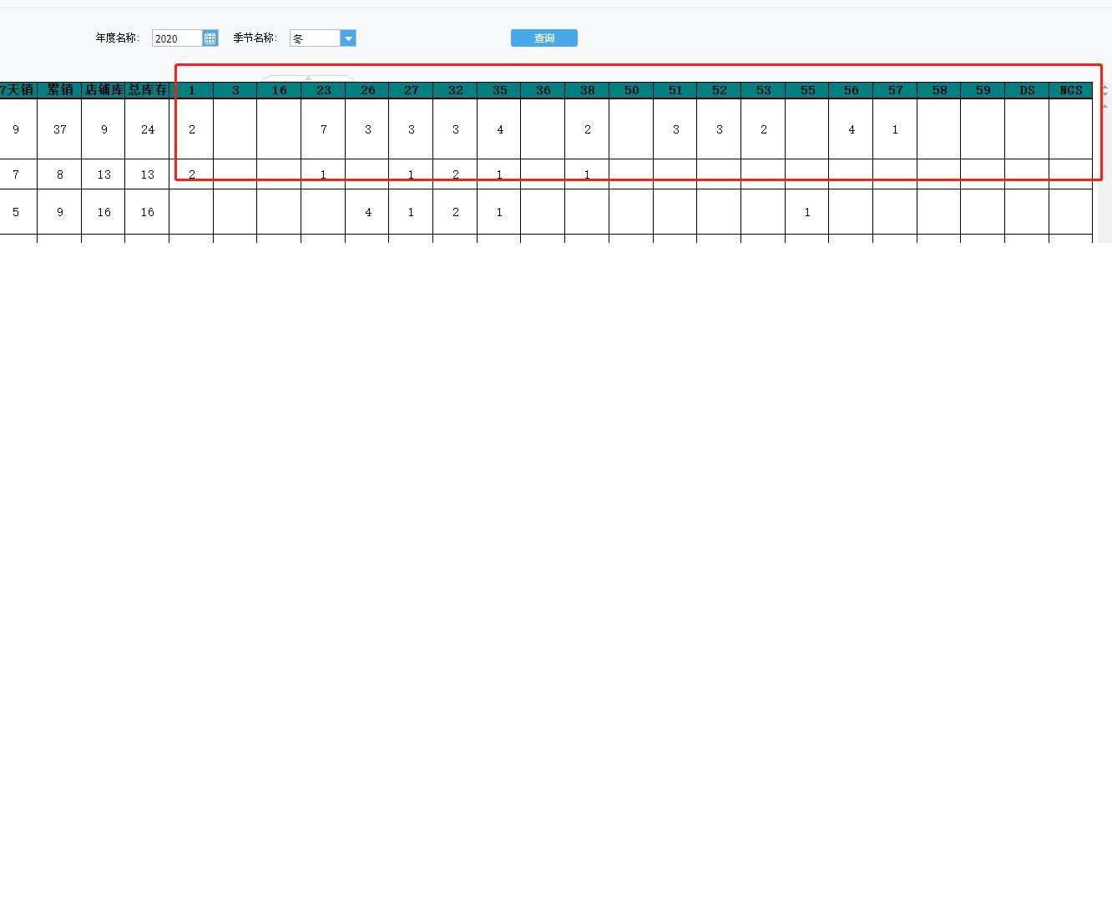Select first-row cell 7 under column 23
This screenshot has width=1112, height=919.
[x=323, y=129]
